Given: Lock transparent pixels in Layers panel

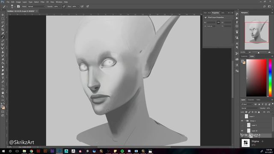Looking at the screenshot, I should tap(246, 112).
